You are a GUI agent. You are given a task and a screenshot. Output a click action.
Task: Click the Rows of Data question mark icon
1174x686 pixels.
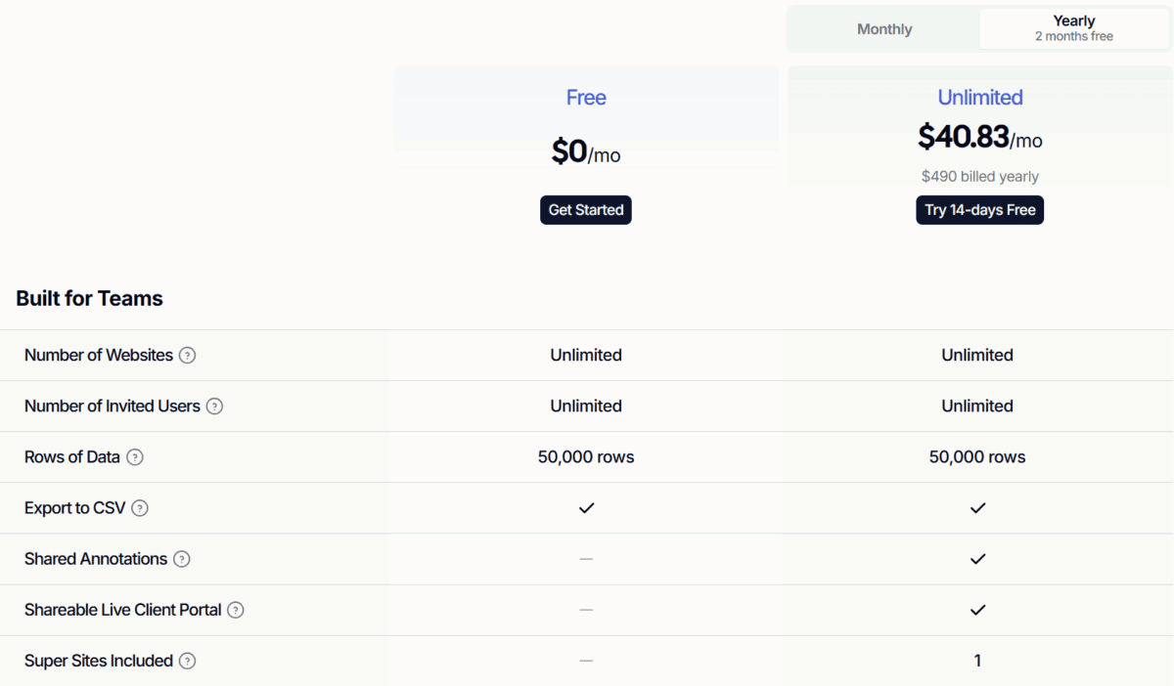point(135,457)
